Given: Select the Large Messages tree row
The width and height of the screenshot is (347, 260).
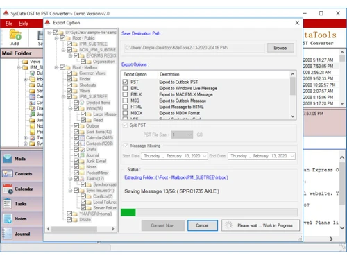Looking at the screenshot, I should [x=104, y=114].
